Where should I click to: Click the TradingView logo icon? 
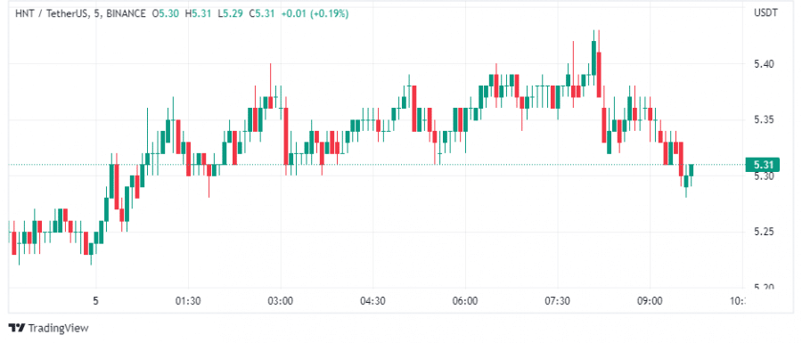pos(17,328)
